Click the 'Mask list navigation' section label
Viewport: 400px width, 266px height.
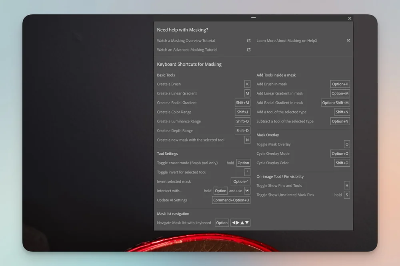[x=173, y=214]
